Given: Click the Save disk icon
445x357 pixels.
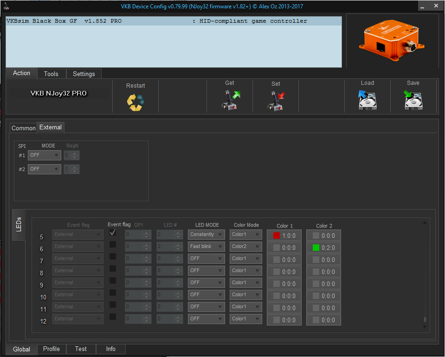Looking at the screenshot, I should click(x=413, y=100).
